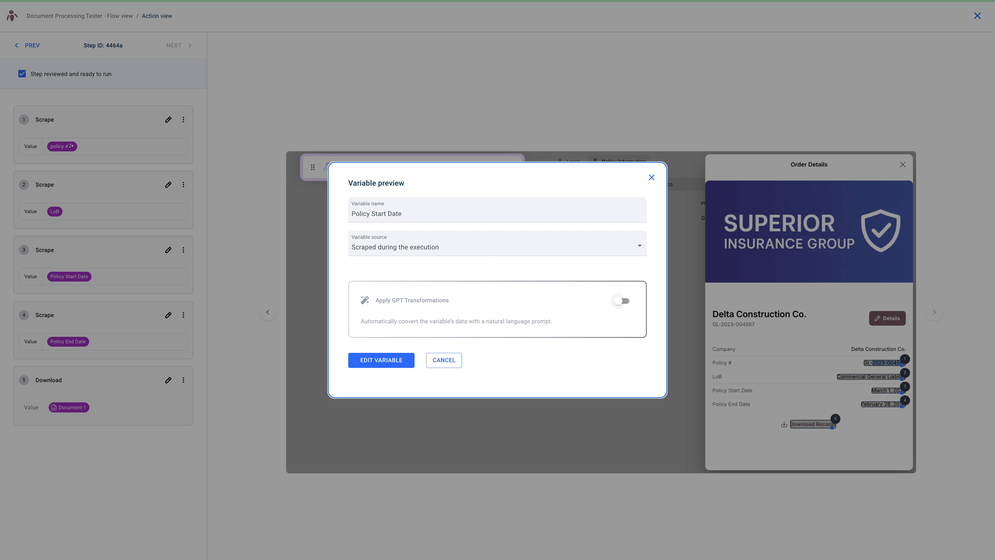Uncheck Step reviewed and ready to run

coord(22,73)
